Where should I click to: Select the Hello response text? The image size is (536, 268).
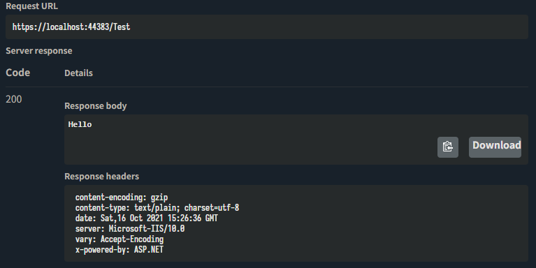(80, 124)
